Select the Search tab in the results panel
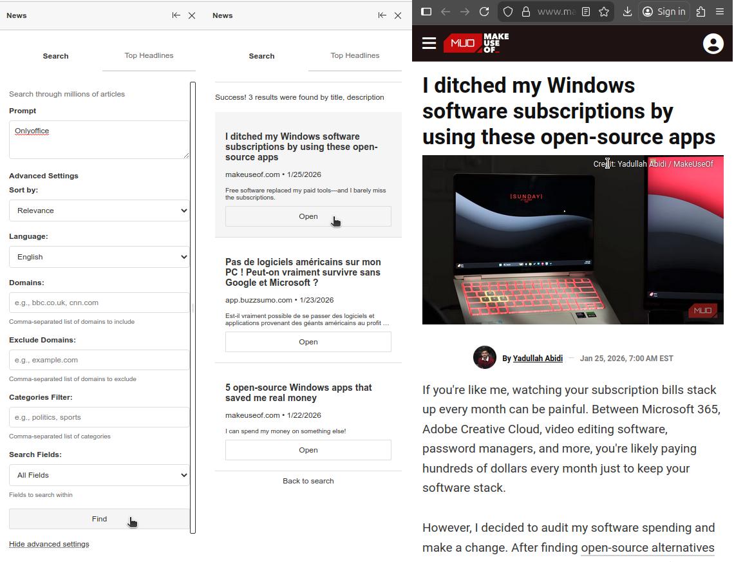734x562 pixels. [x=261, y=56]
